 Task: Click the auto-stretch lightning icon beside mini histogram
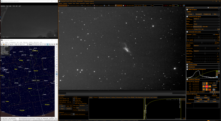(x=217, y=73)
